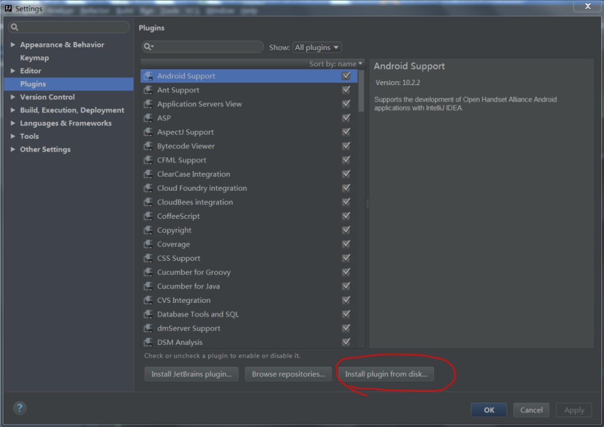
Task: Expand the Editor settings section
Action: (x=13, y=71)
